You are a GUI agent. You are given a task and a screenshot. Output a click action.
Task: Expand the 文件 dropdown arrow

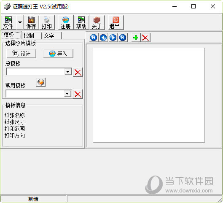[x=20, y=22]
